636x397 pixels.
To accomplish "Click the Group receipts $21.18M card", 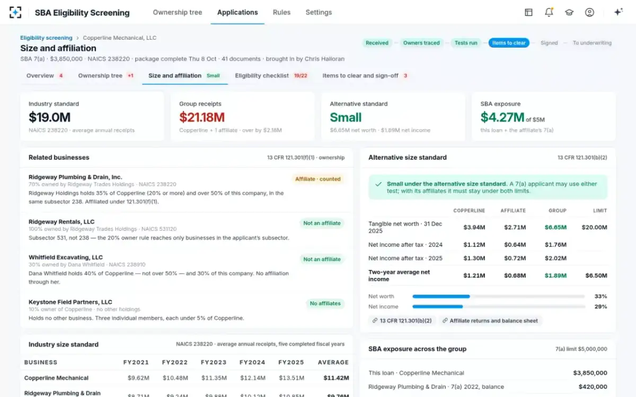I will click(x=243, y=117).
